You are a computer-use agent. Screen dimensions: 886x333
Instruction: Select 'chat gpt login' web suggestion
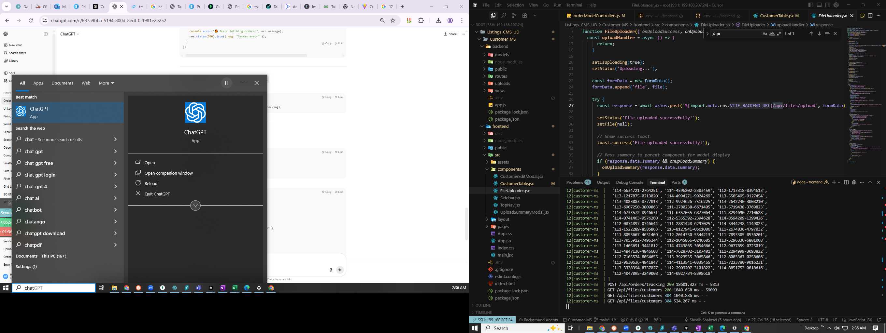coord(67,175)
